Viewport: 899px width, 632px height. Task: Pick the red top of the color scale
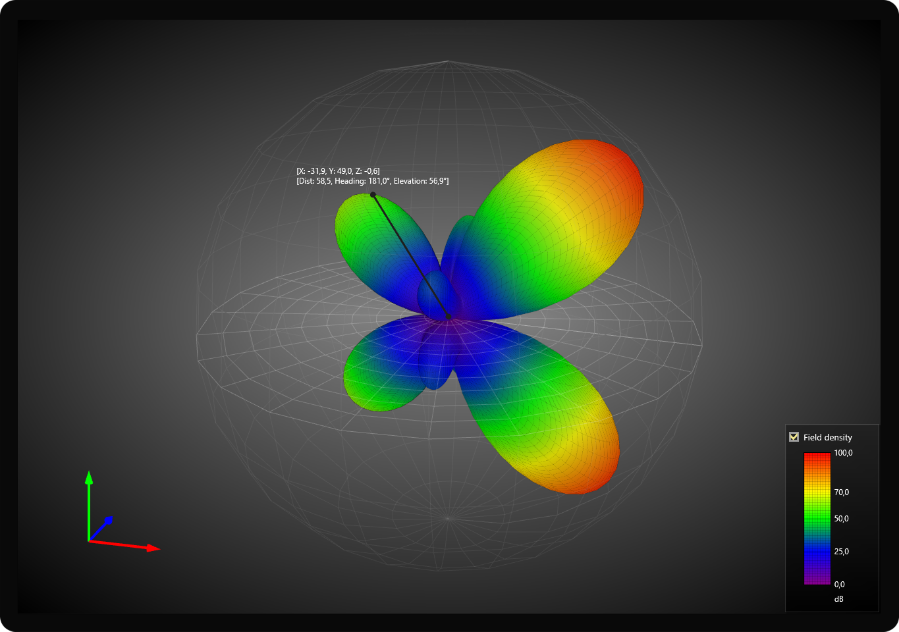point(817,456)
